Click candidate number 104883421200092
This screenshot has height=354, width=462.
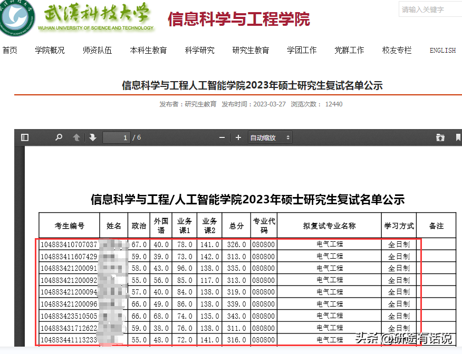click(69, 280)
